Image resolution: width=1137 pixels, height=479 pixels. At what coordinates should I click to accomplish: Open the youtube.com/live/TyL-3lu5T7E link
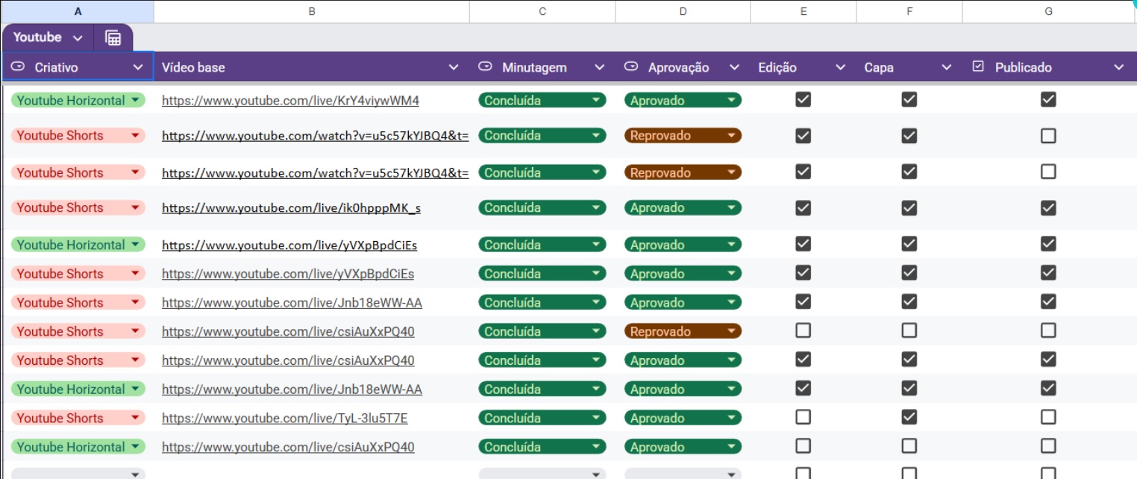(x=284, y=418)
